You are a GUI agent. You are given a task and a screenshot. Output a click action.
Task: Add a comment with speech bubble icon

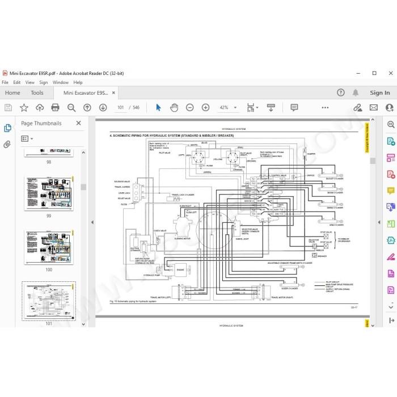point(294,108)
